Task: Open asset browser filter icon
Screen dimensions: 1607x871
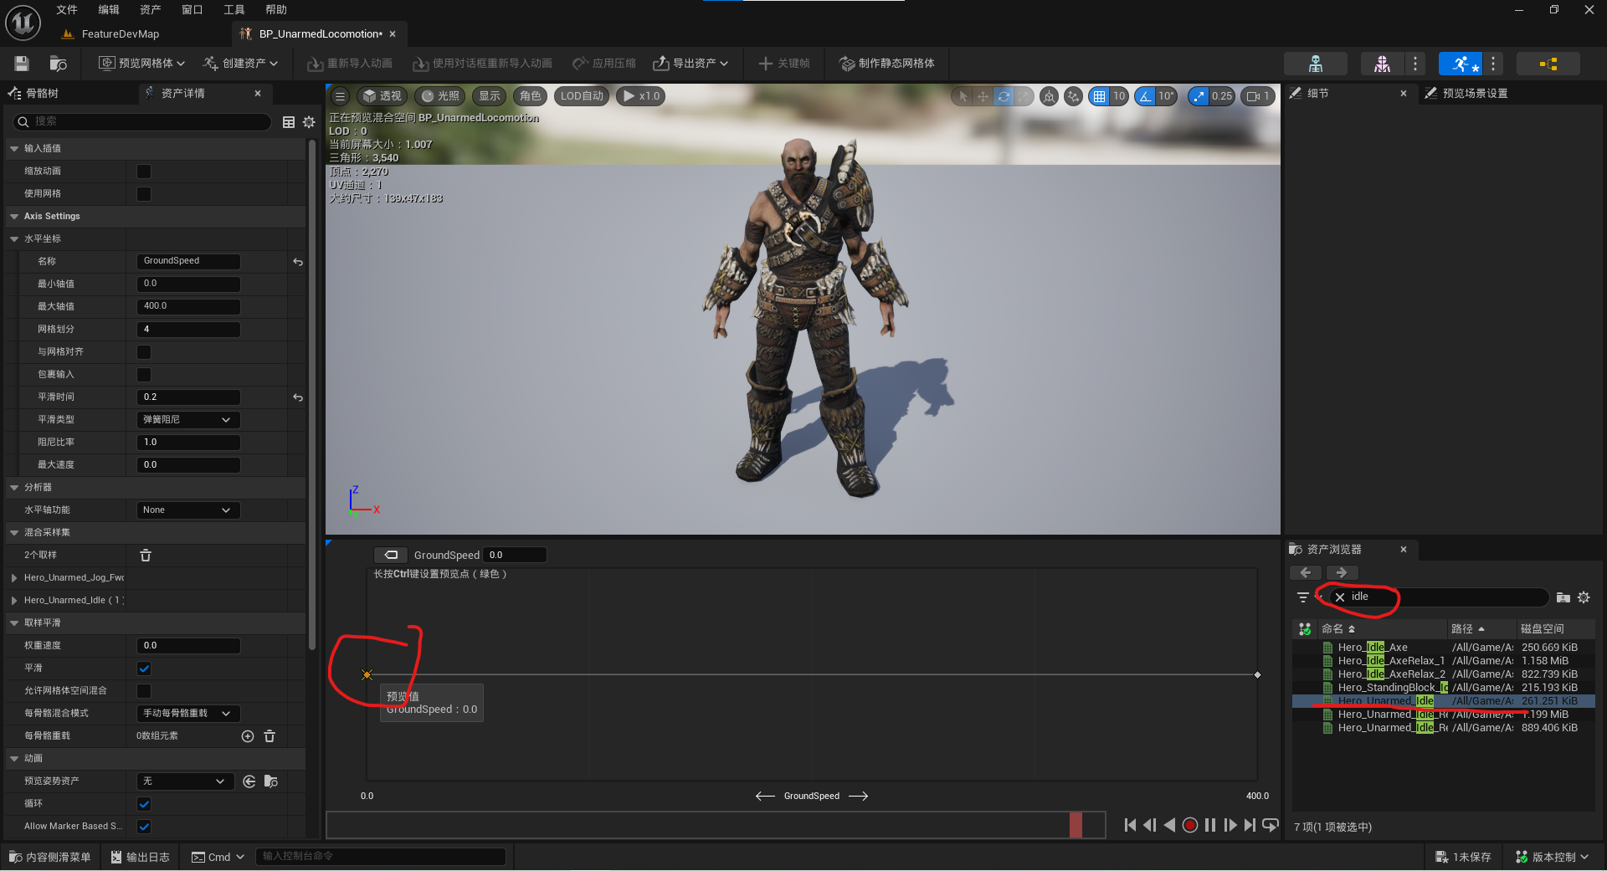Action: [x=1303, y=597]
